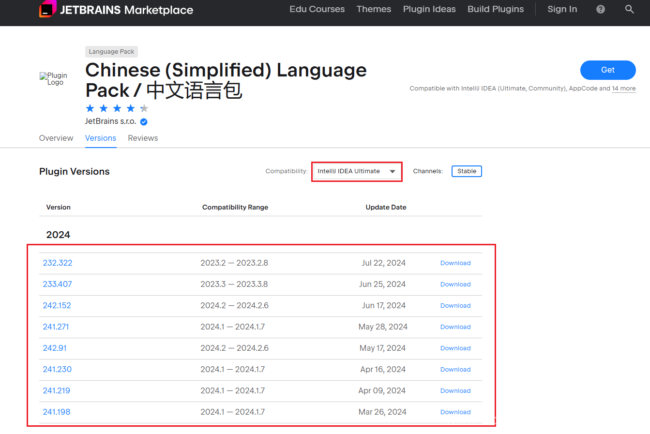This screenshot has height=434, width=650.
Task: Download version 241.230
Action: 455,370
